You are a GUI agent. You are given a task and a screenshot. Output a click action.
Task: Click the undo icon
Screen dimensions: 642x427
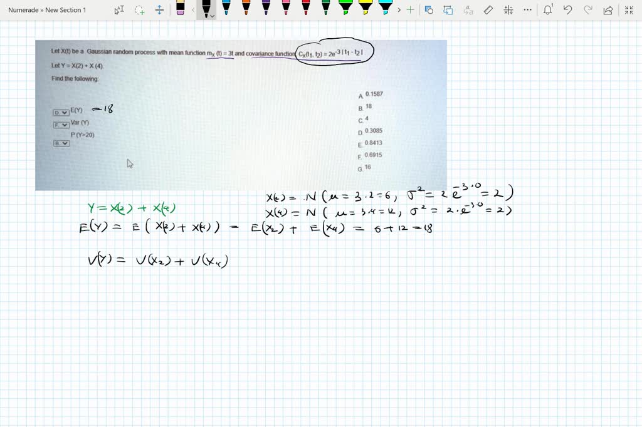point(569,10)
